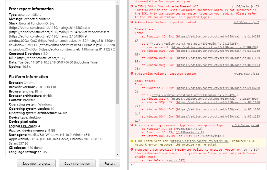Click the Copy information button
The height and width of the screenshot is (170, 267).
(x=77, y=163)
